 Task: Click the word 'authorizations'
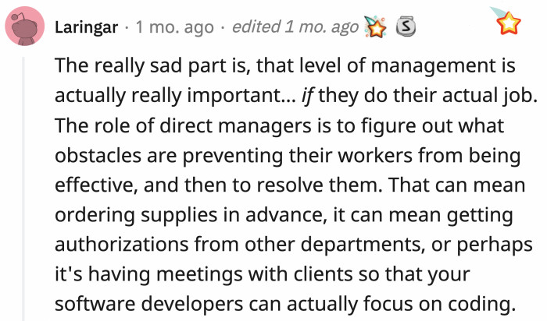click(122, 245)
